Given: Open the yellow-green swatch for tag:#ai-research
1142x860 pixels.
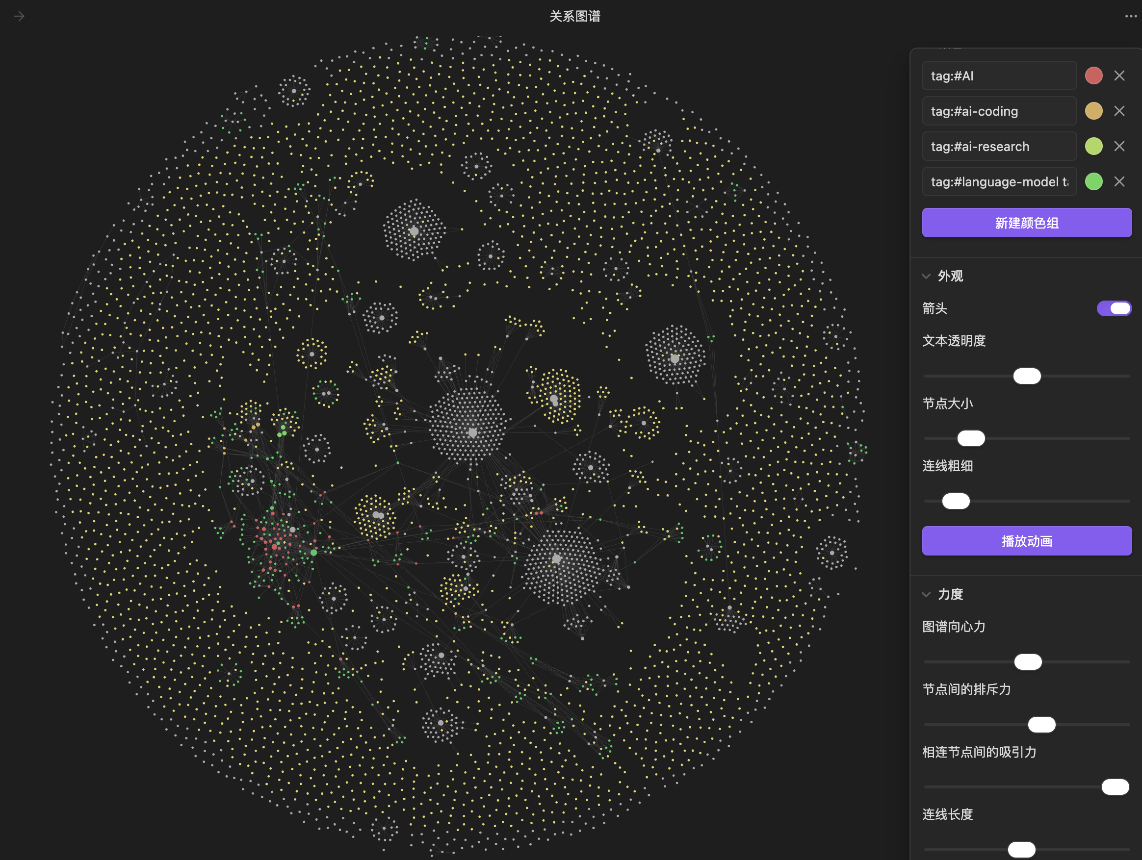Looking at the screenshot, I should pyautogui.click(x=1093, y=147).
